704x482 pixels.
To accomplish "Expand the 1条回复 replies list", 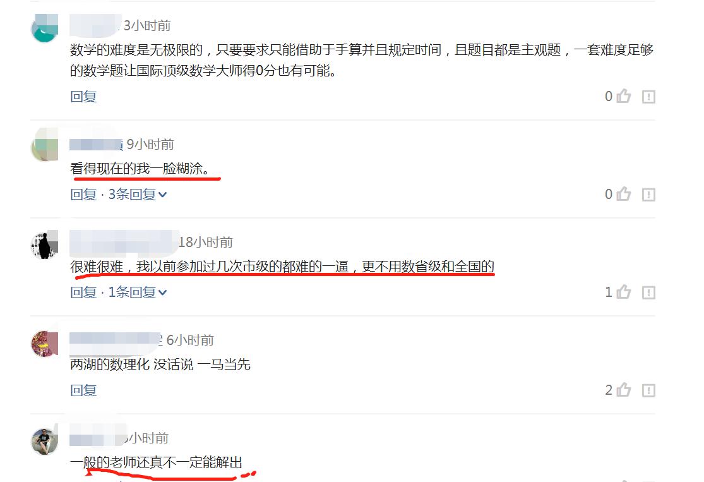I will click(x=138, y=292).
